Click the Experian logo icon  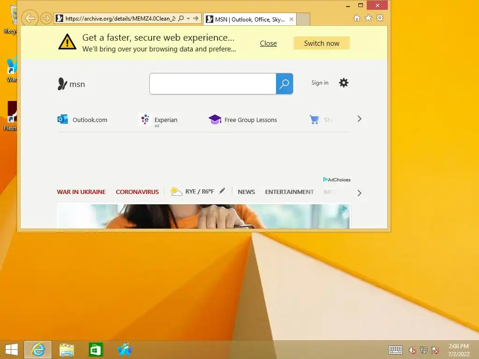tap(145, 119)
